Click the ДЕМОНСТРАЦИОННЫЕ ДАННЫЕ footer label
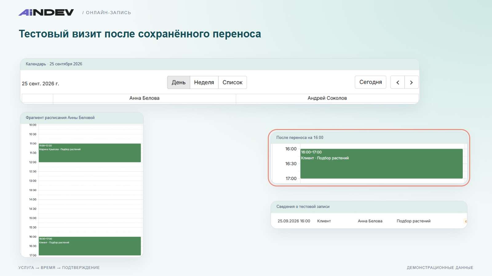492x276 pixels. coord(440,268)
